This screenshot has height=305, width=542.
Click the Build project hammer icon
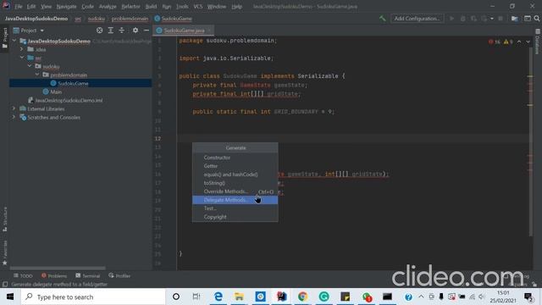coord(382,19)
